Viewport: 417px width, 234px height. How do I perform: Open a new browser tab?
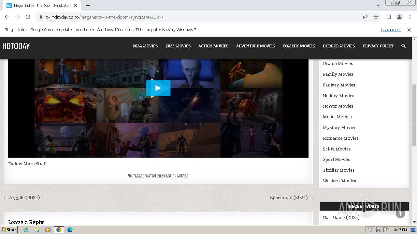pyautogui.click(x=88, y=6)
